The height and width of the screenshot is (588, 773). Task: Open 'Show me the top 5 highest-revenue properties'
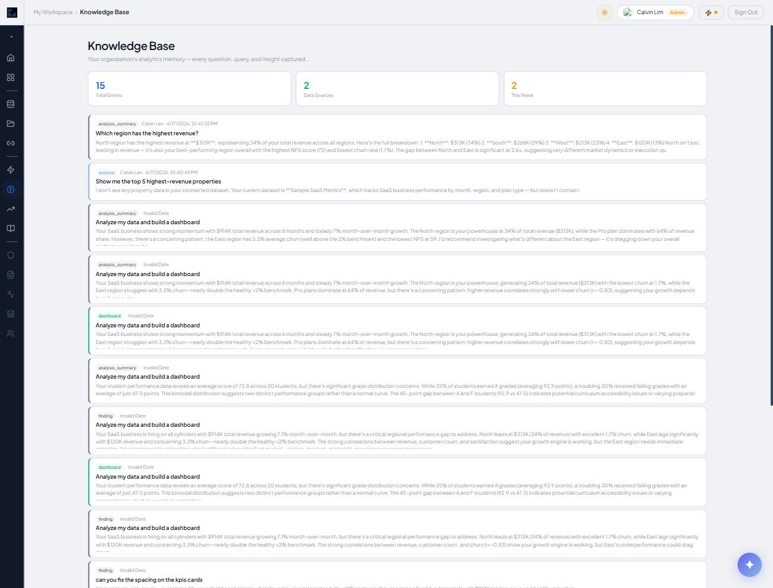coord(398,182)
